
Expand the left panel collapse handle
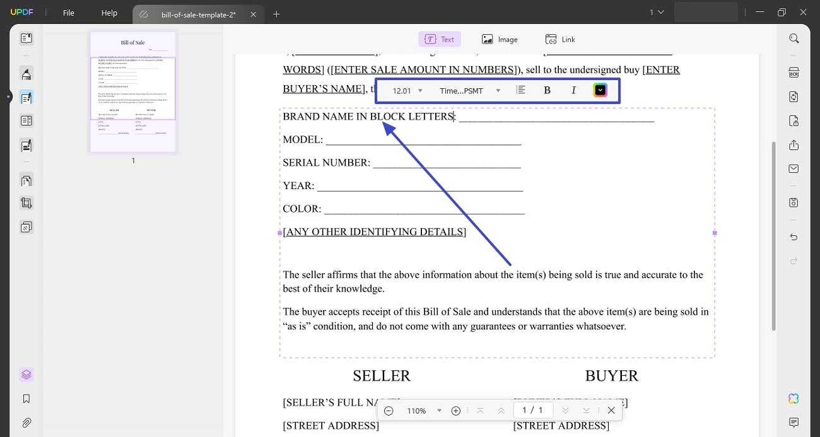point(9,96)
